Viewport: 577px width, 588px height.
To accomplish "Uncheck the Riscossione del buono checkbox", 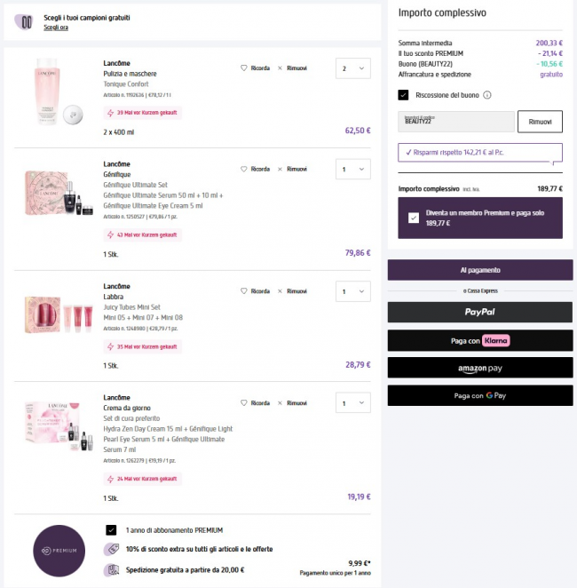I will point(403,95).
